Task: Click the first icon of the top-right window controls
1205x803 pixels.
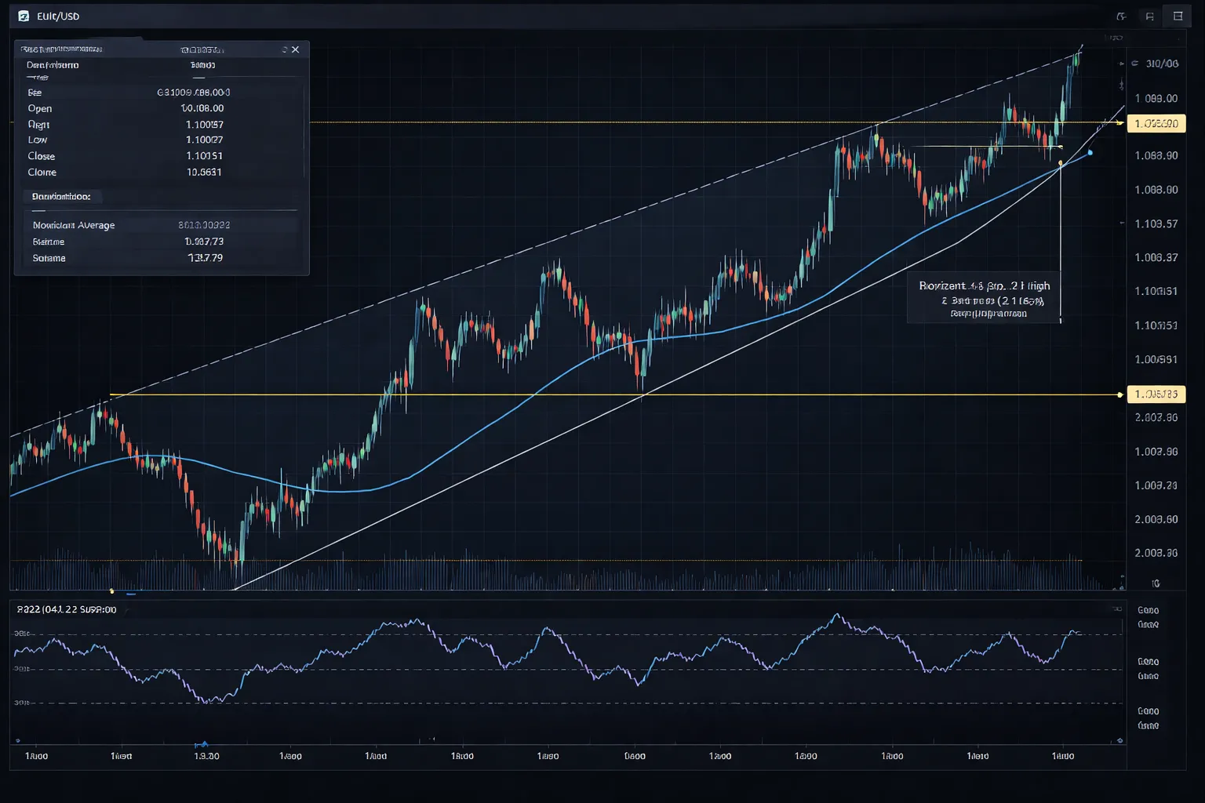Action: tap(1121, 16)
